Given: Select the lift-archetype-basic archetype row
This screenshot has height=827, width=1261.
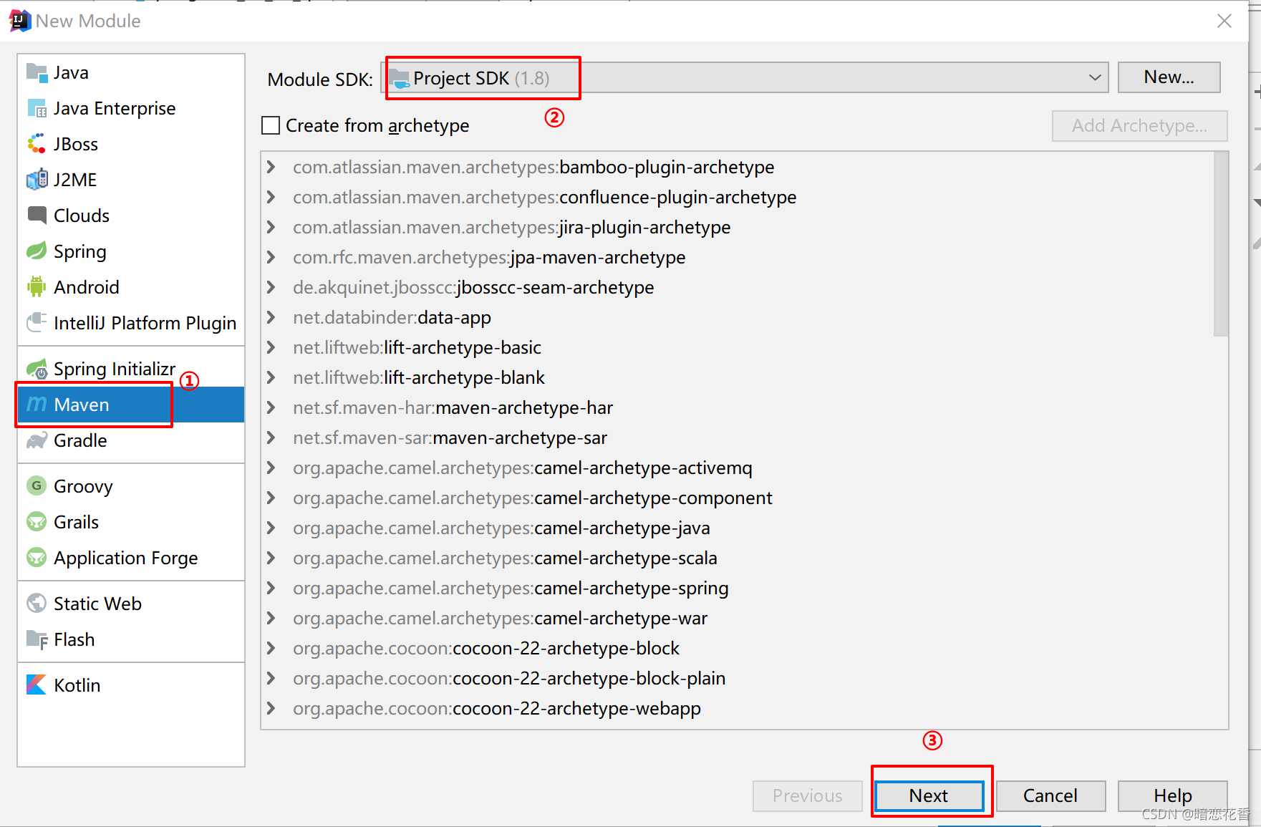Looking at the screenshot, I should pos(462,348).
